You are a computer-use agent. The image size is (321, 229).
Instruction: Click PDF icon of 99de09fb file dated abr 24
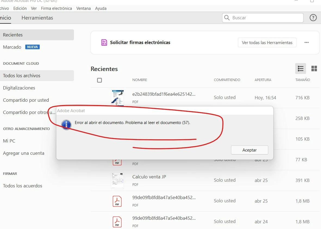(117, 222)
